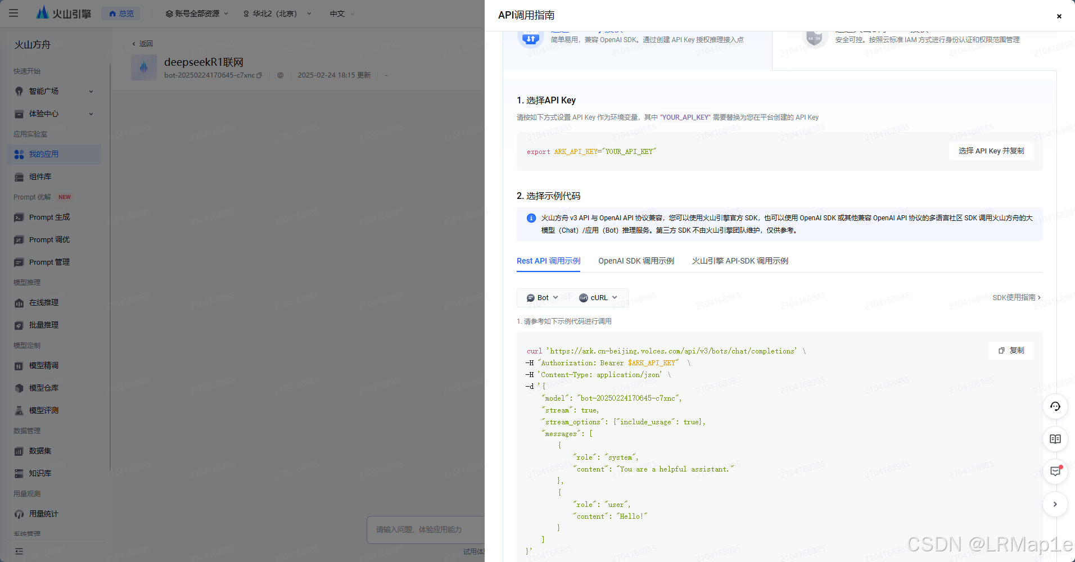Switch to Rest API 调用示例 tab
1075x562 pixels.
(x=548, y=261)
